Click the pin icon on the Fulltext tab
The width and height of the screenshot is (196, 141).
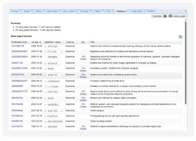tap(103, 11)
